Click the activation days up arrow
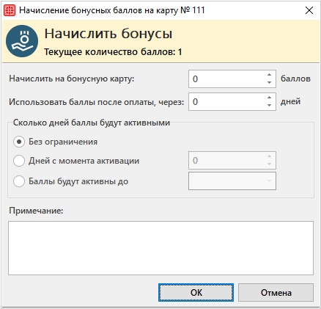This screenshot has height=309, width=321. click(x=269, y=156)
